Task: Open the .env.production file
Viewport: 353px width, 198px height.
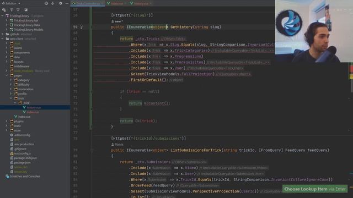Action: click(22, 144)
